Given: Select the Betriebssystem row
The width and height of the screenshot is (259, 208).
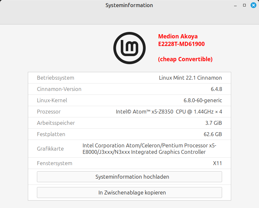Looking at the screenshot, I should 129,78.
